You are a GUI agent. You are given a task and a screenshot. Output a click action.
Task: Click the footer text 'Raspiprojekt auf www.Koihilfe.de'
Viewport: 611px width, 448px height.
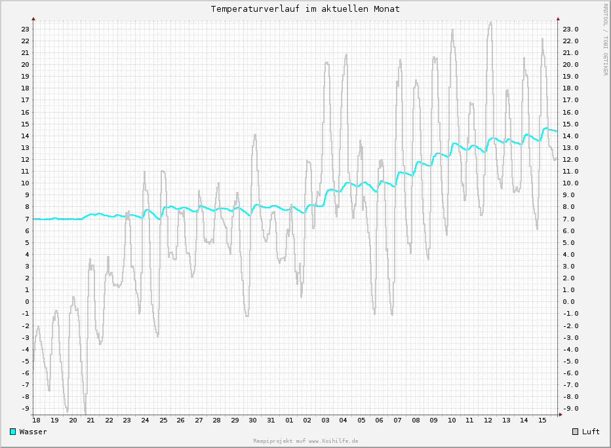[x=305, y=441]
